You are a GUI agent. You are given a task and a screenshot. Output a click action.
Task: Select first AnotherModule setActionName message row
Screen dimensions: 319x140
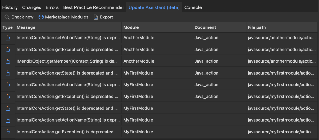pyautogui.click(x=67, y=38)
